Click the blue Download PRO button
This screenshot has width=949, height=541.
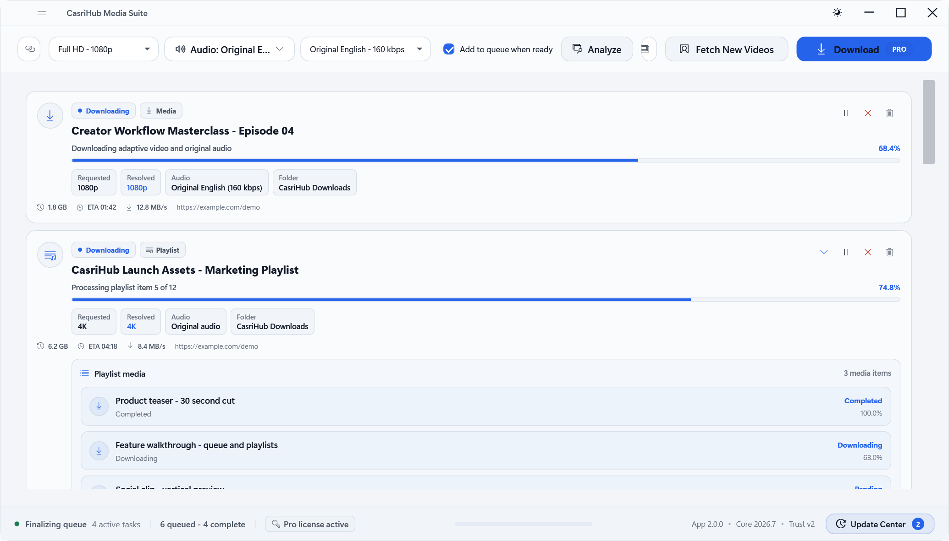(x=864, y=49)
